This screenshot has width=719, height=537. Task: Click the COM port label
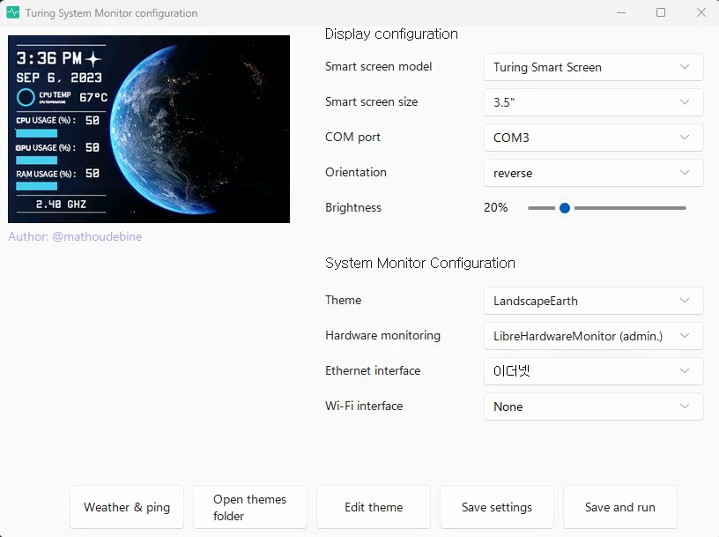(x=352, y=138)
